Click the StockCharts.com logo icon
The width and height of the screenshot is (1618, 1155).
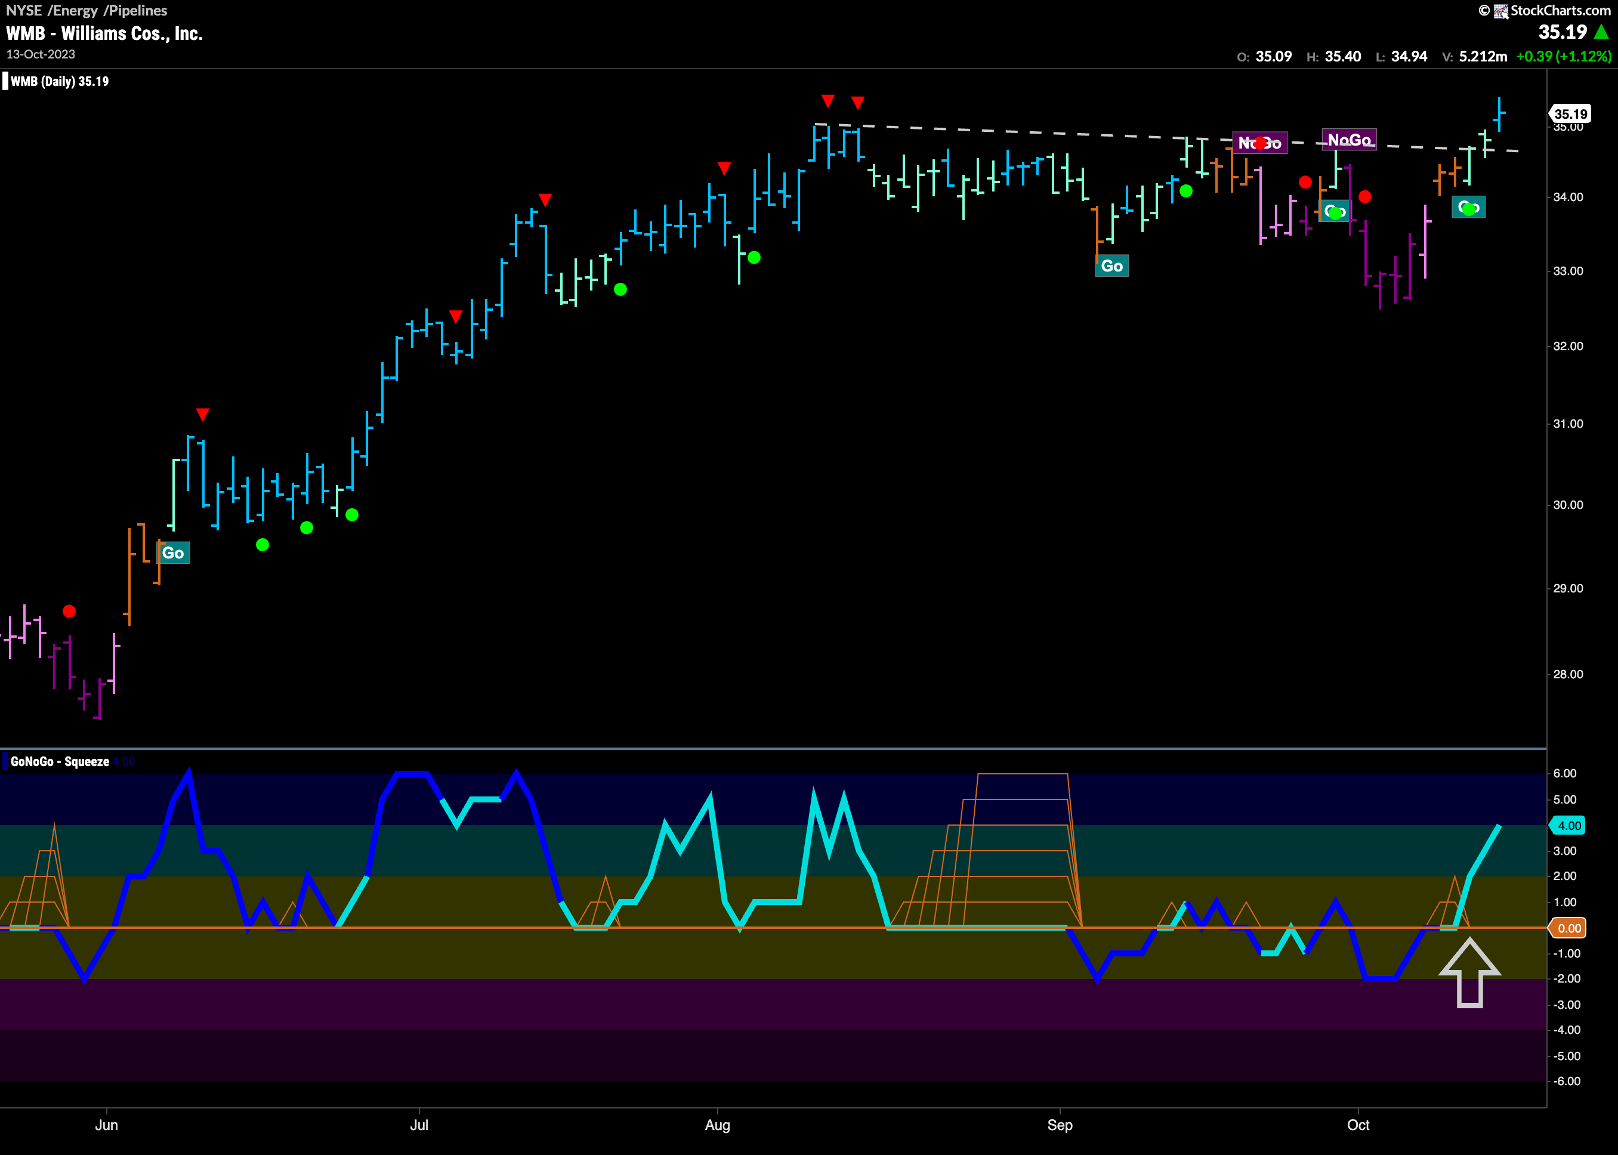(1500, 11)
